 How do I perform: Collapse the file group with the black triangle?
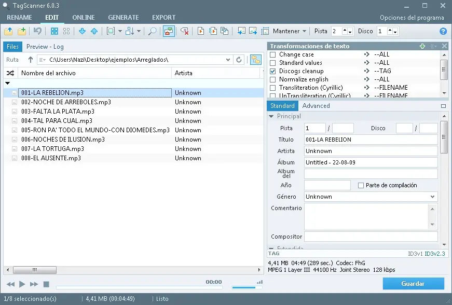[x=7, y=83]
